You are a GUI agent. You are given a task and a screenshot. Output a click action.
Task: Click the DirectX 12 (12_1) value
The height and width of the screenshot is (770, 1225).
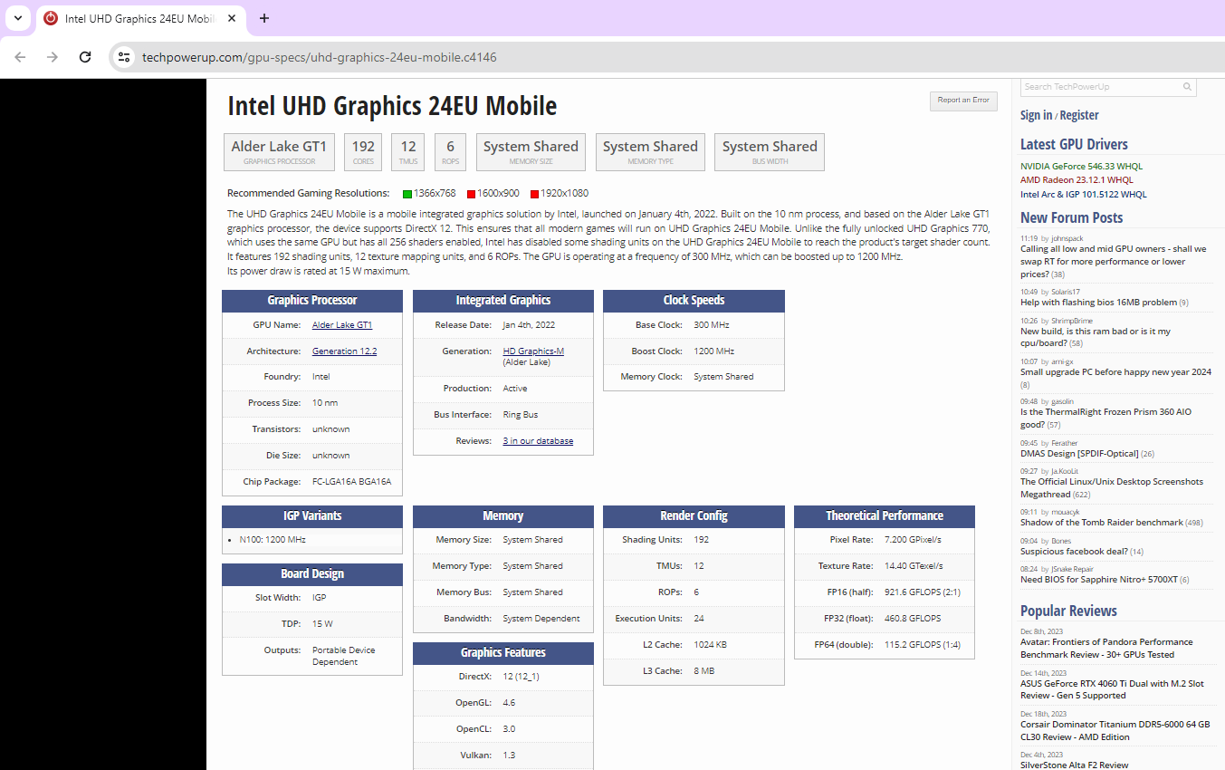[x=522, y=677]
